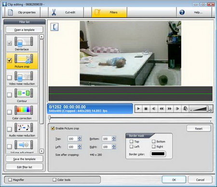Select the Filters tab
The width and height of the screenshot is (217, 187).
pyautogui.click(x=109, y=13)
